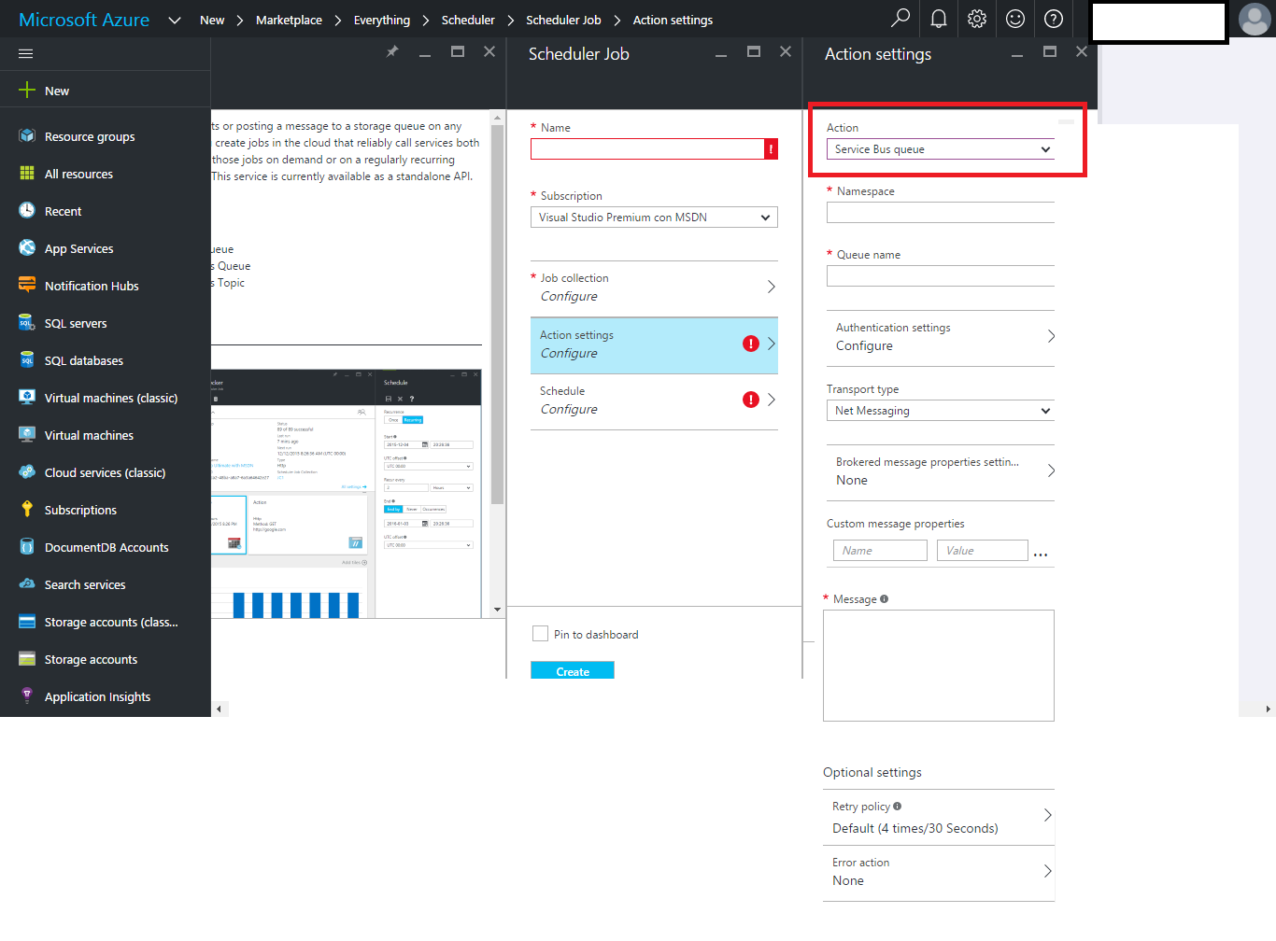Click the search magnifier icon in top bar
The height and width of the screenshot is (941, 1276).
[900, 18]
